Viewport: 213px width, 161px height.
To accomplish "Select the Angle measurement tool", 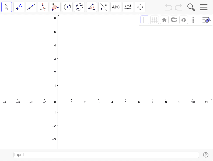I will pos(92,7).
